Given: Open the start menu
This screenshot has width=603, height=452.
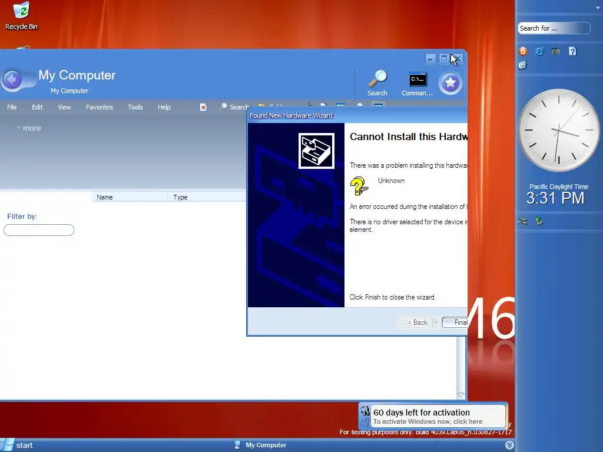Looking at the screenshot, I should [17, 445].
